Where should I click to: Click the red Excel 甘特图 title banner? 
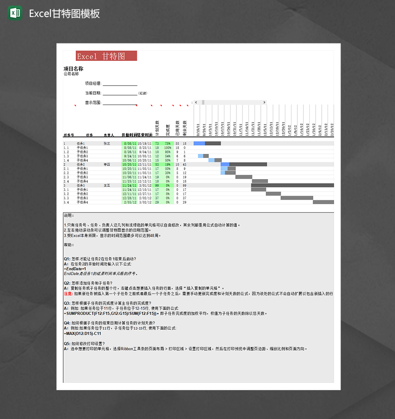click(106, 55)
